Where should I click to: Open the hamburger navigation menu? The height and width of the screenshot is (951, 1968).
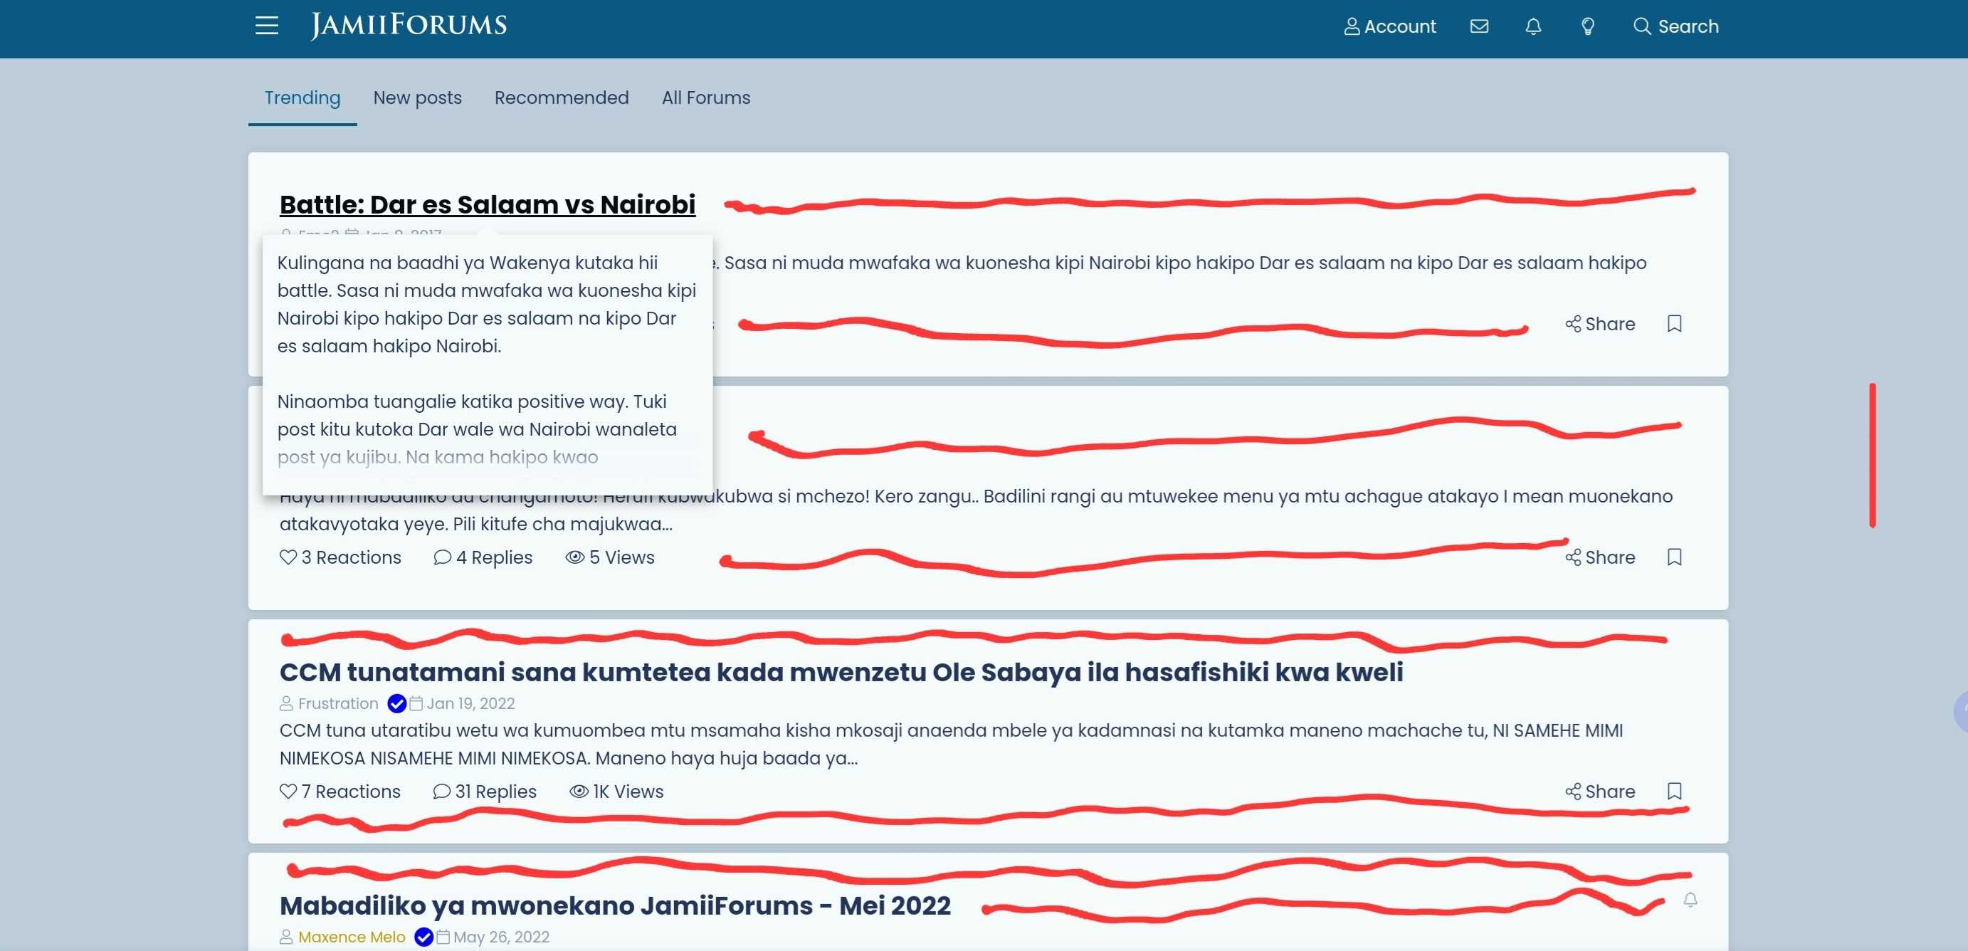(x=267, y=26)
